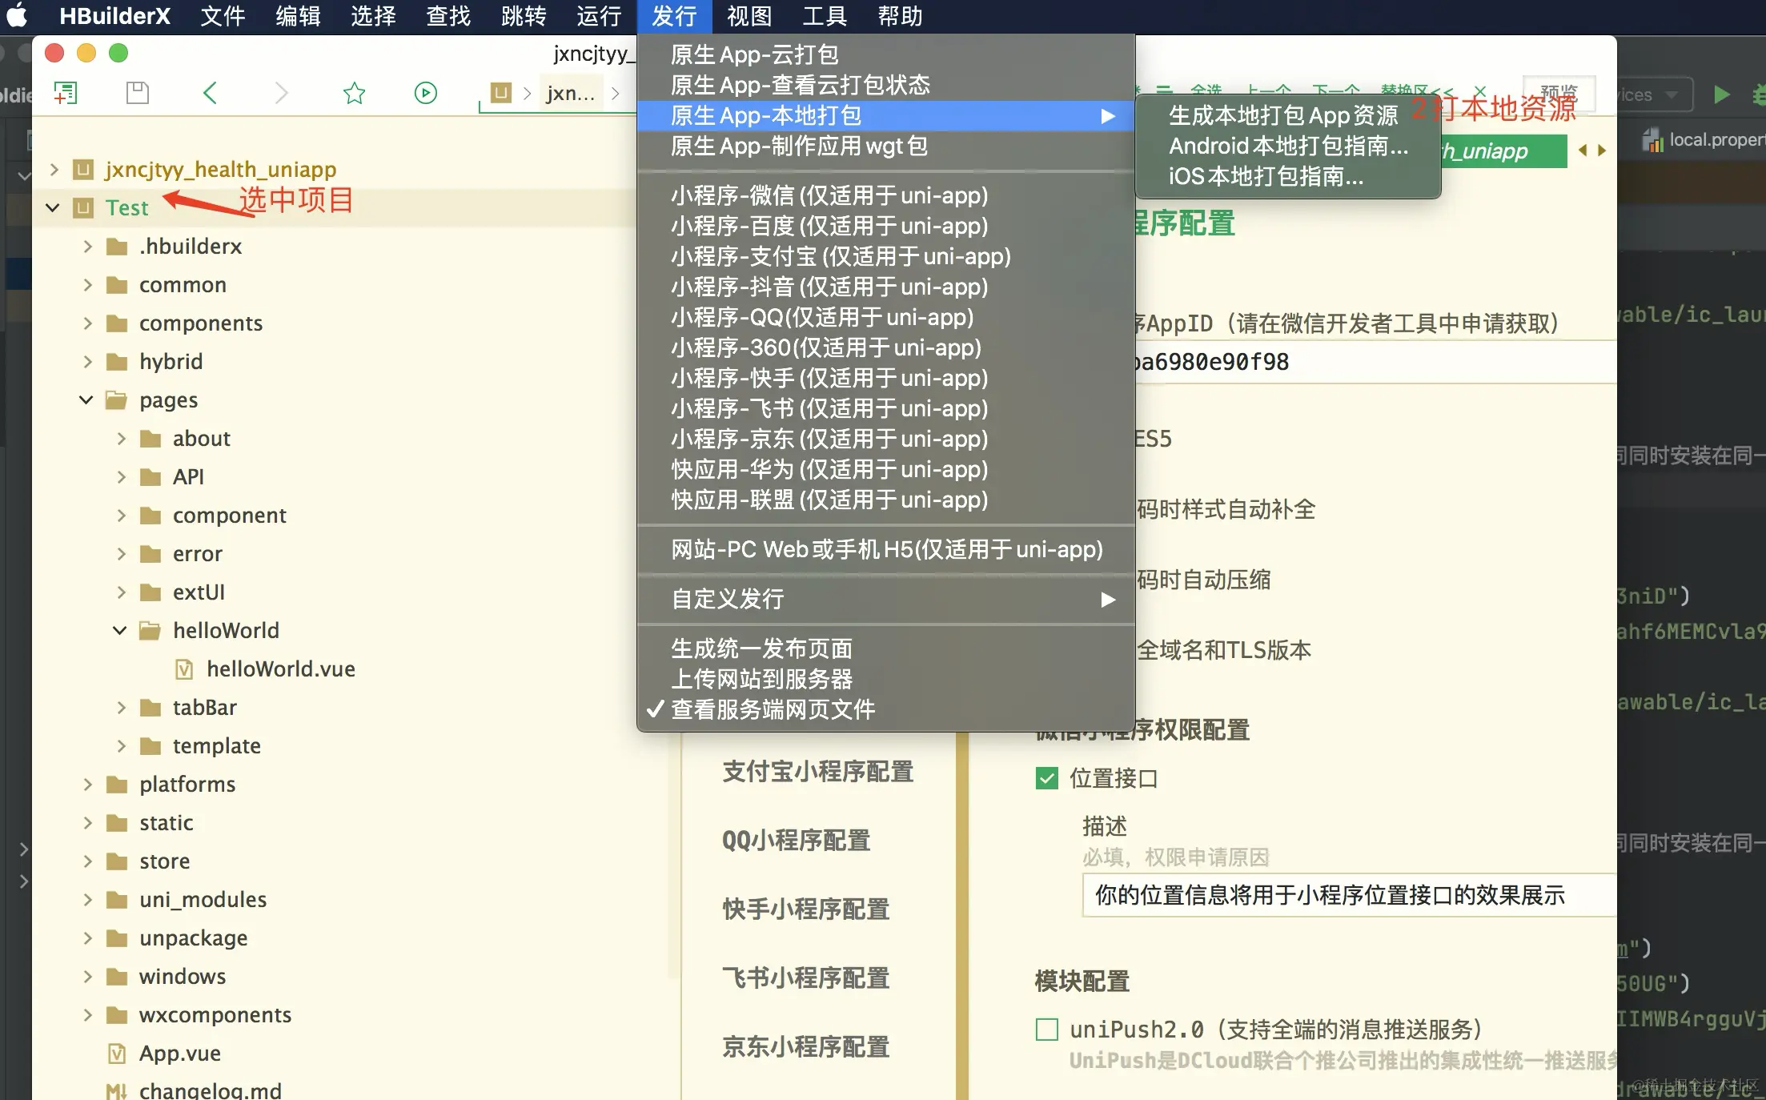This screenshot has width=1766, height=1100.
Task: Open 支付宝小程序配置 section
Action: click(x=818, y=772)
